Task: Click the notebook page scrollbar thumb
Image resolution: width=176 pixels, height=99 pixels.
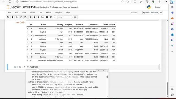Action: pos(167,89)
